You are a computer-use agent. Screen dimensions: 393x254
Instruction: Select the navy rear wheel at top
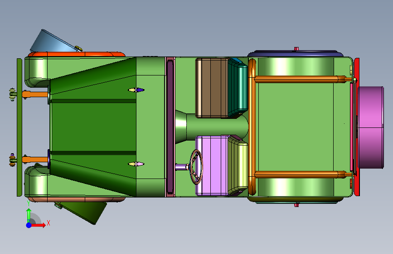(295, 53)
